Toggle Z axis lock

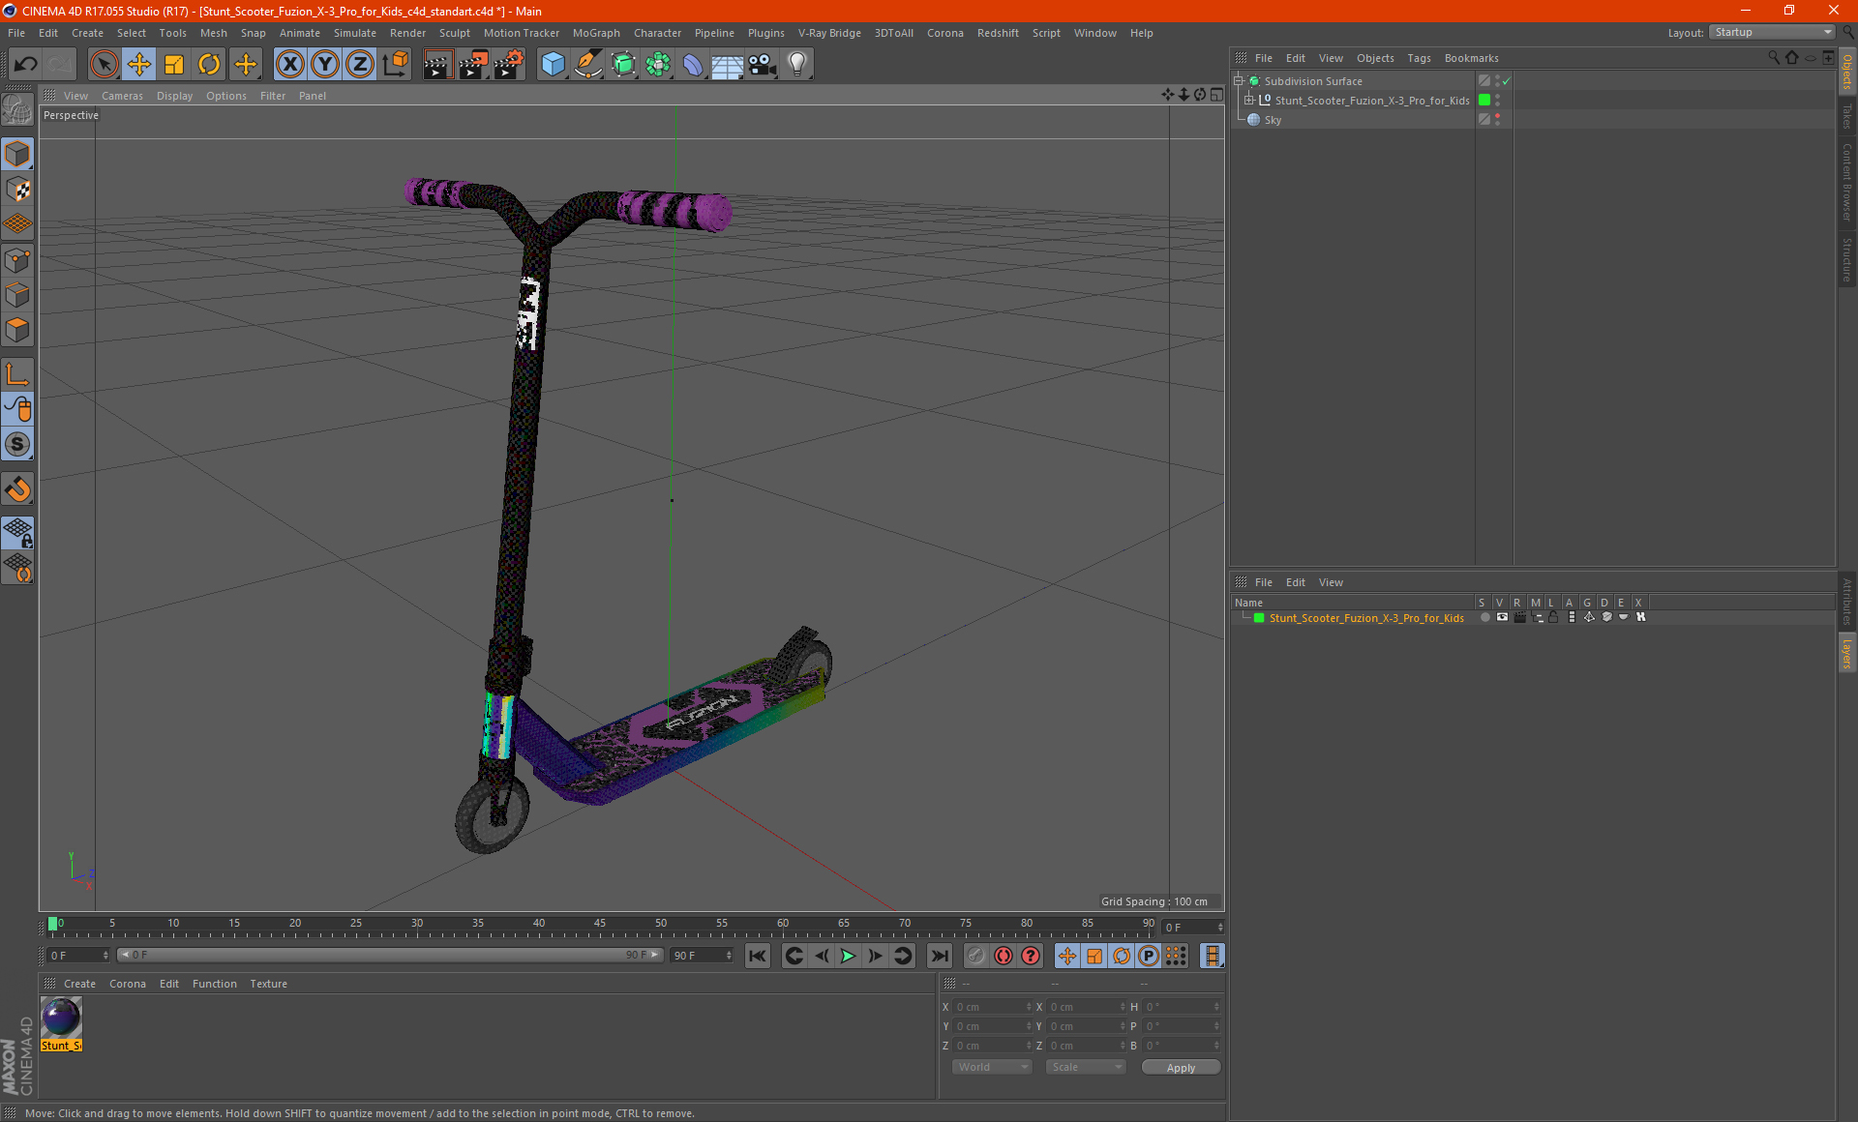coord(360,65)
